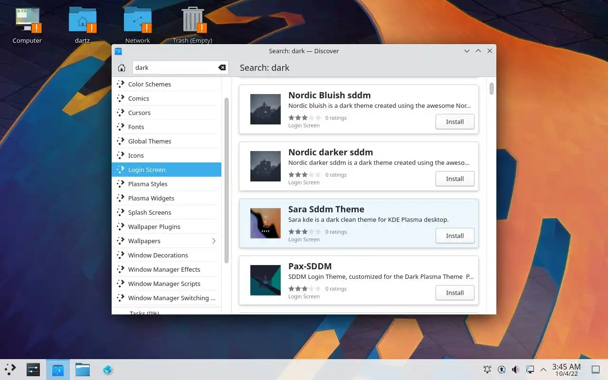Open the volume control in system tray
The image size is (608, 380).
516,370
